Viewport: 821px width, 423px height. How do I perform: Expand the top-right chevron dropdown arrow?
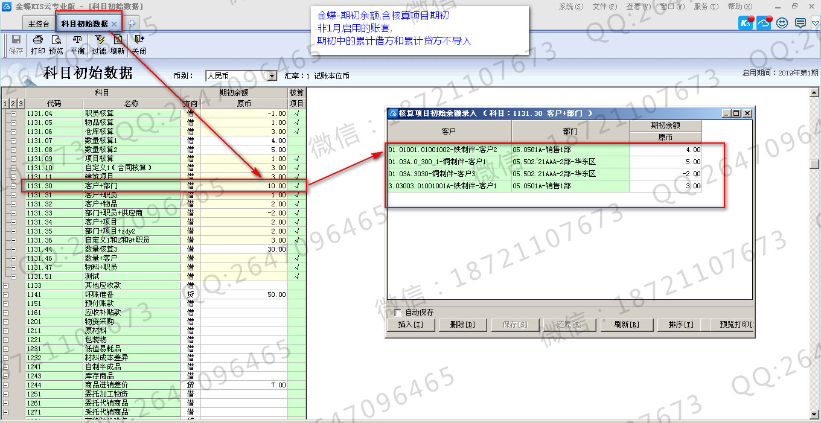pos(816,24)
